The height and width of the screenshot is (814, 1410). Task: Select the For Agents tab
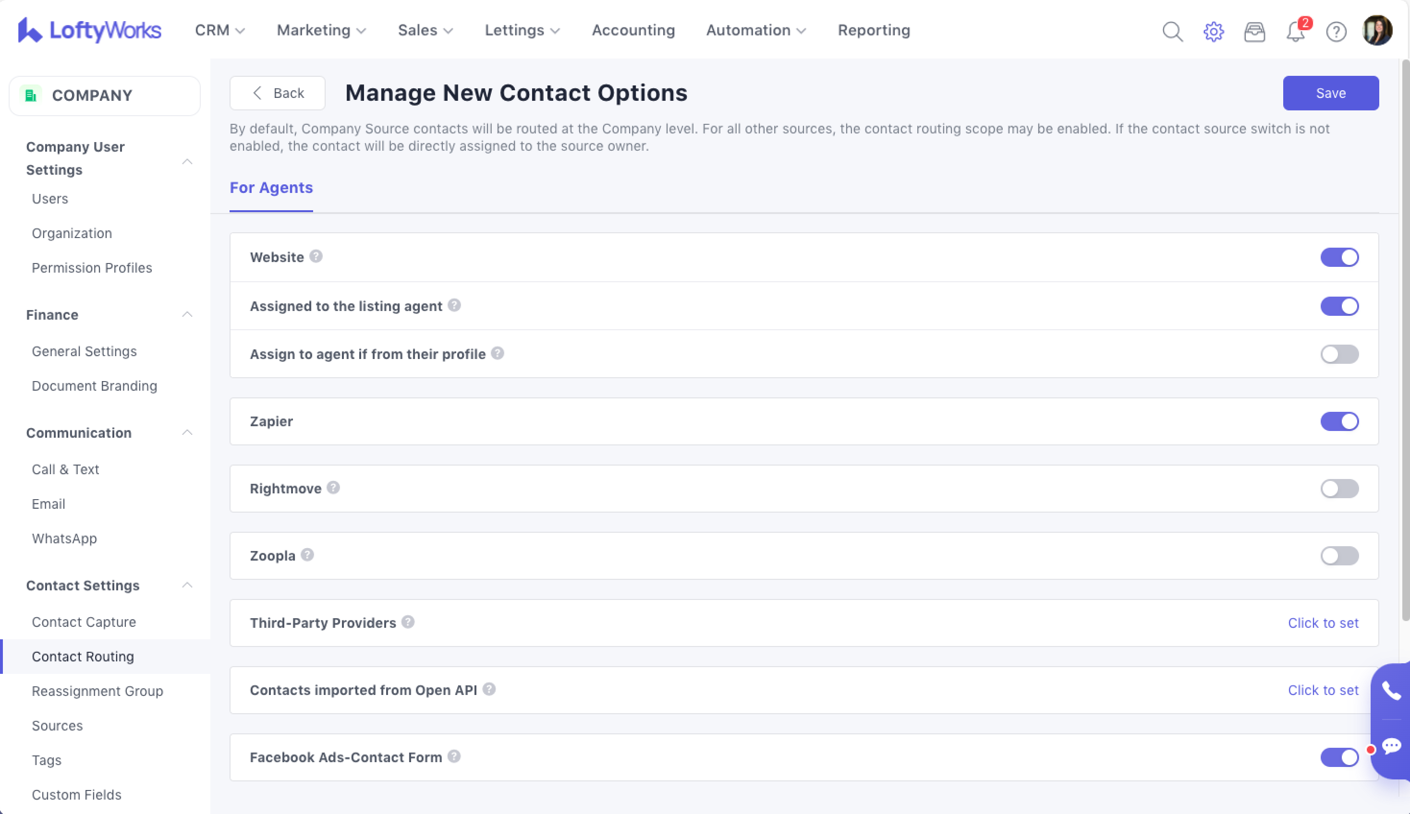[271, 188]
